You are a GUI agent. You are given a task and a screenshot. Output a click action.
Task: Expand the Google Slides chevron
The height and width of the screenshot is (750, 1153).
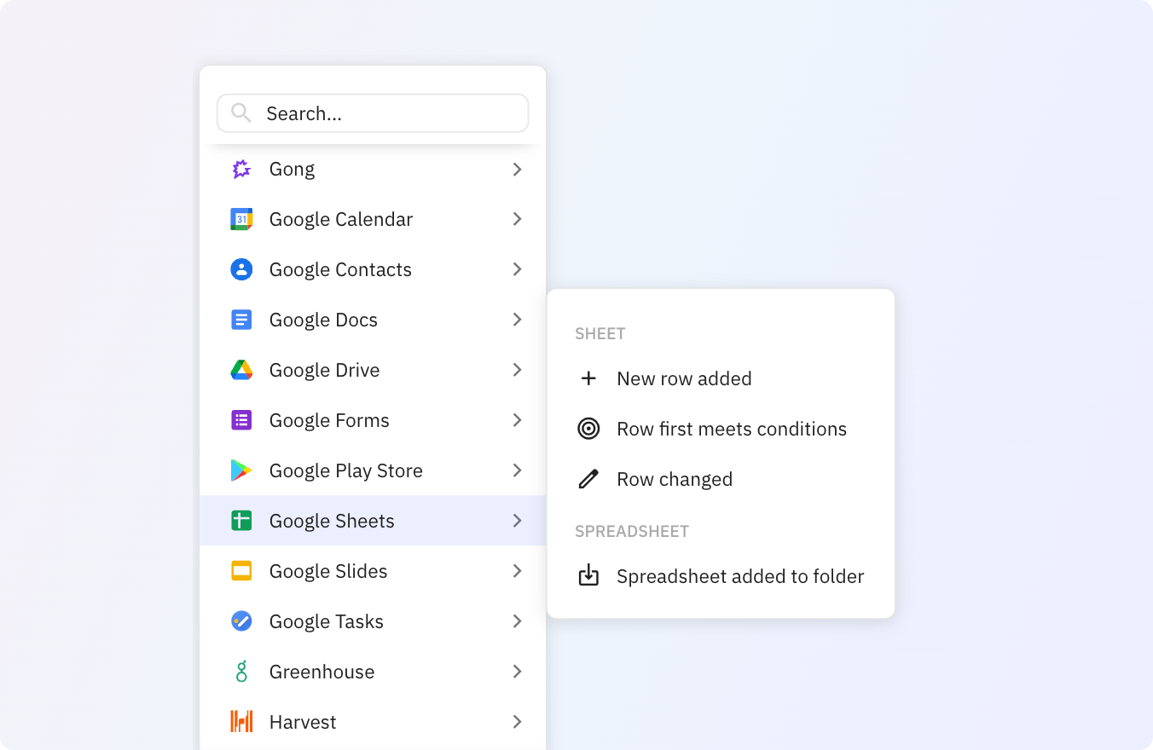pos(517,571)
